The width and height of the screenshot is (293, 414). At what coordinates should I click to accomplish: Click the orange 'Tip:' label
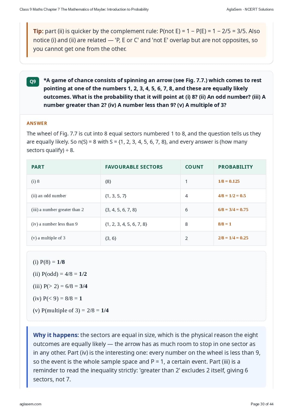(x=38, y=31)
